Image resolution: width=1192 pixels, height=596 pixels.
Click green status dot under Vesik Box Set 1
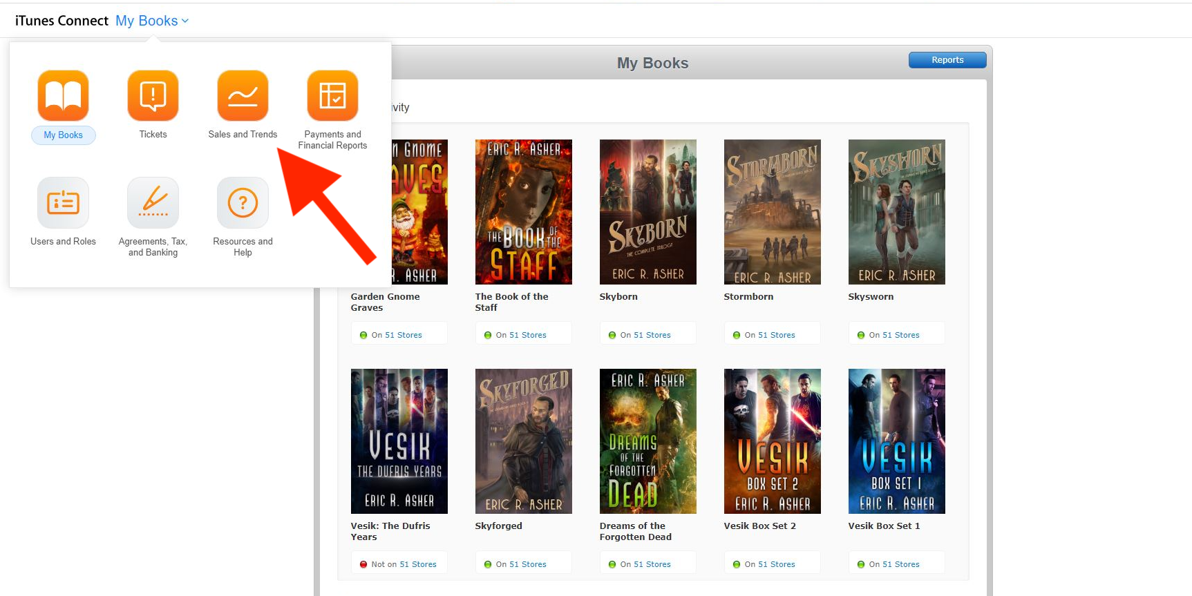(x=861, y=564)
